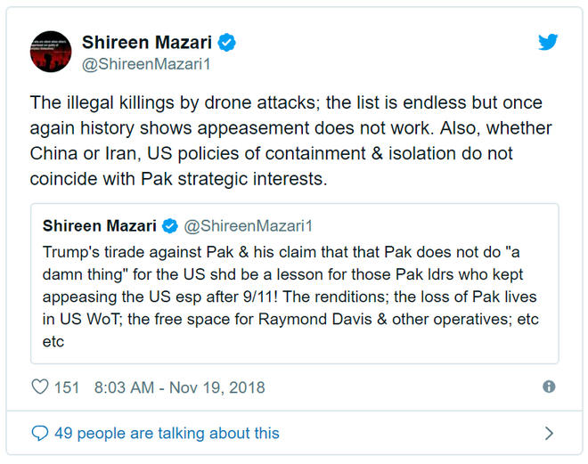Click the Twitter bird logo
Image resolution: width=588 pixels, height=464 pixels.
tap(548, 42)
